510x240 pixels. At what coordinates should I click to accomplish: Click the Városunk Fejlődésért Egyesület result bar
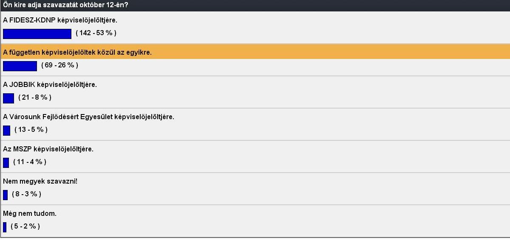point(6,131)
